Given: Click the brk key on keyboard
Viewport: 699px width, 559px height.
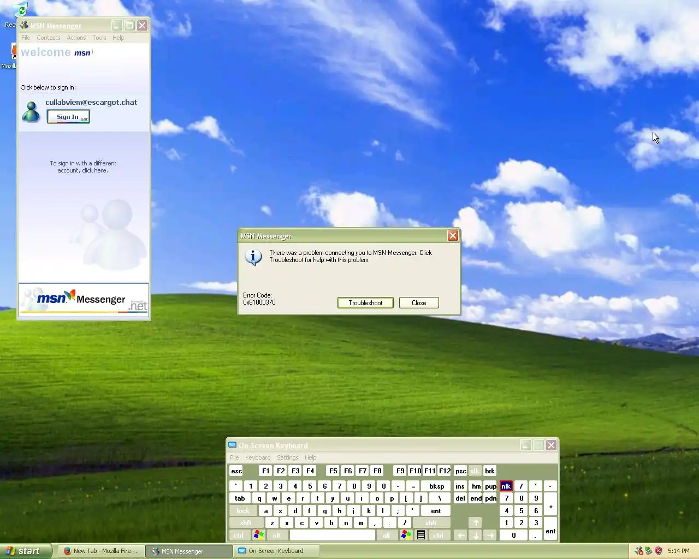Looking at the screenshot, I should point(490,471).
